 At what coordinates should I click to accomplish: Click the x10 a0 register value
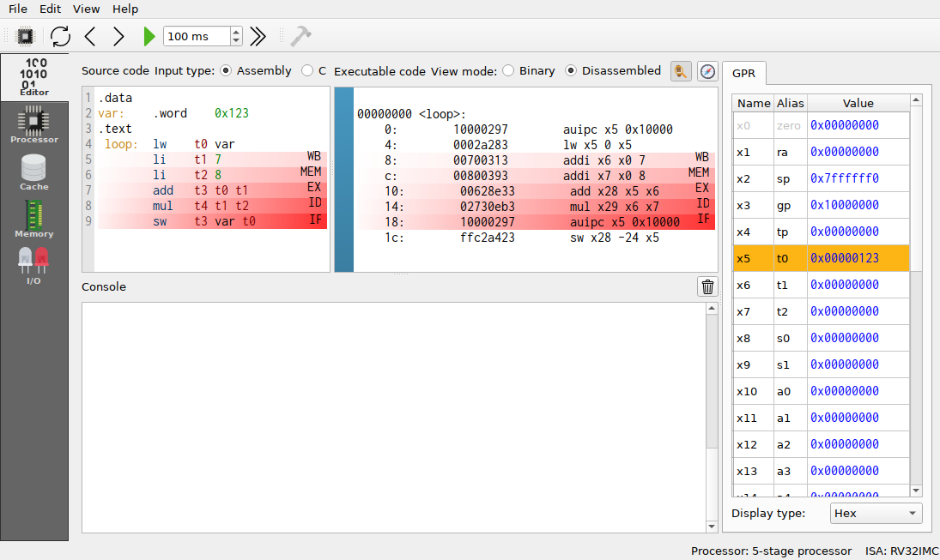(x=858, y=391)
